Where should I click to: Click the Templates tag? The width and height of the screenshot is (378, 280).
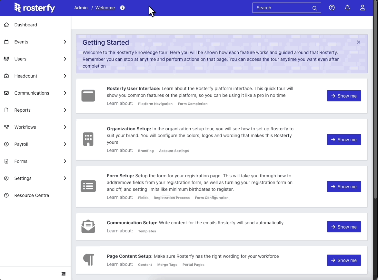147,231
